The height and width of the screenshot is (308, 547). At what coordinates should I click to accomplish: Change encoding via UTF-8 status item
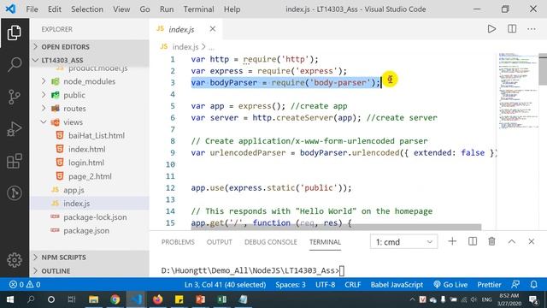pyautogui.click(x=325, y=285)
